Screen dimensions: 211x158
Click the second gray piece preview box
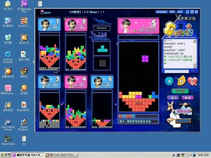pos(102,63)
